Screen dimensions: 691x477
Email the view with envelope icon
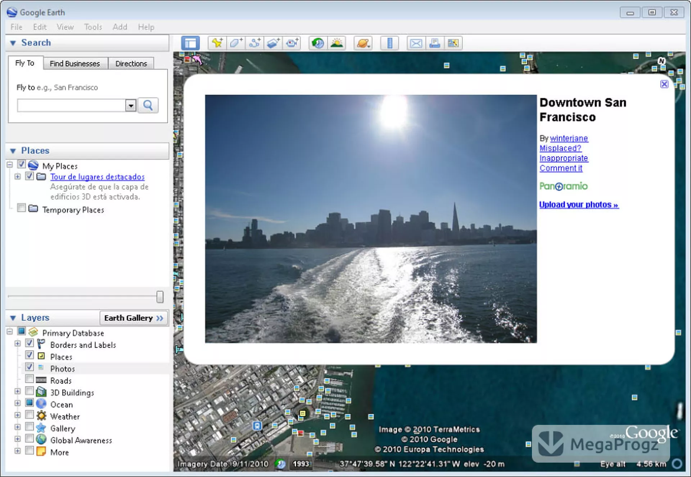[416, 43]
